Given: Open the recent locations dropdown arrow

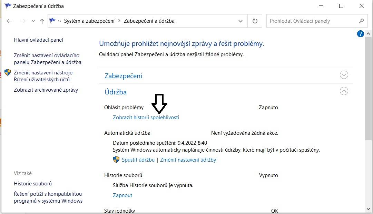Looking at the screenshot, I should (x=33, y=21).
